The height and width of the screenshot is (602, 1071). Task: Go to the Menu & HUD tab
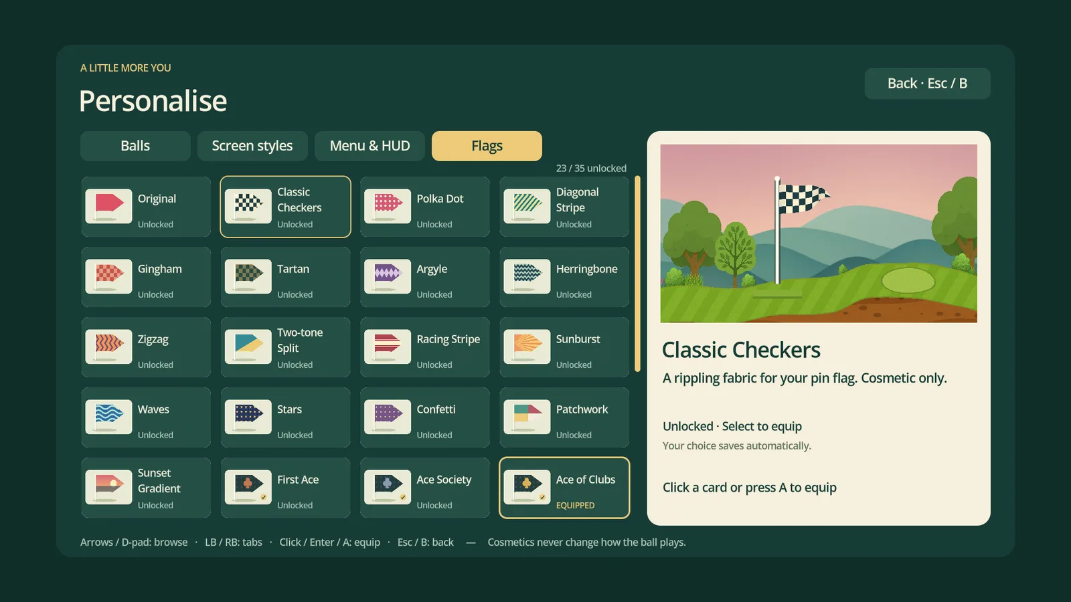[x=369, y=146]
